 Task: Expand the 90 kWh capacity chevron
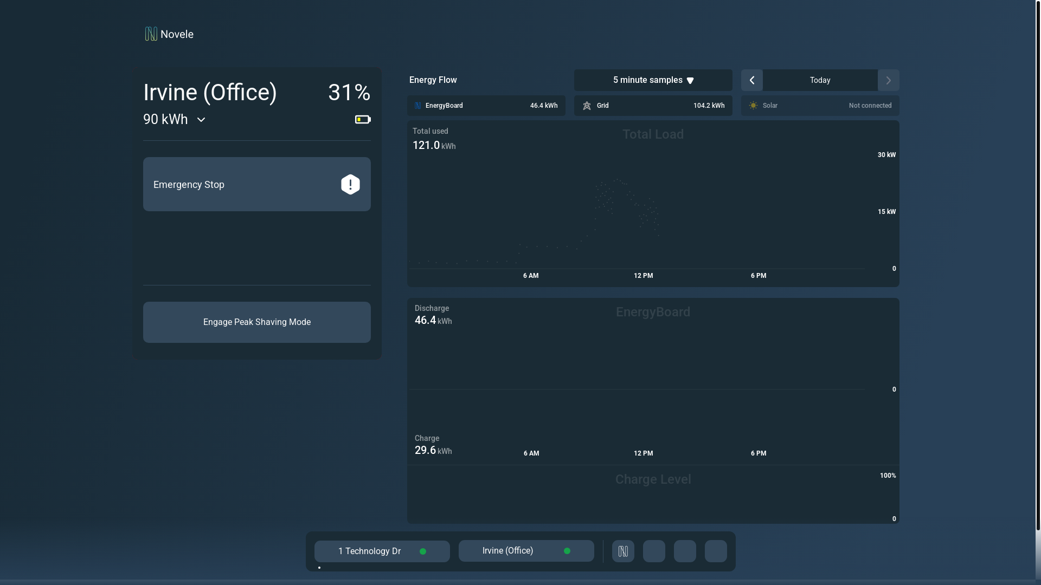201,120
